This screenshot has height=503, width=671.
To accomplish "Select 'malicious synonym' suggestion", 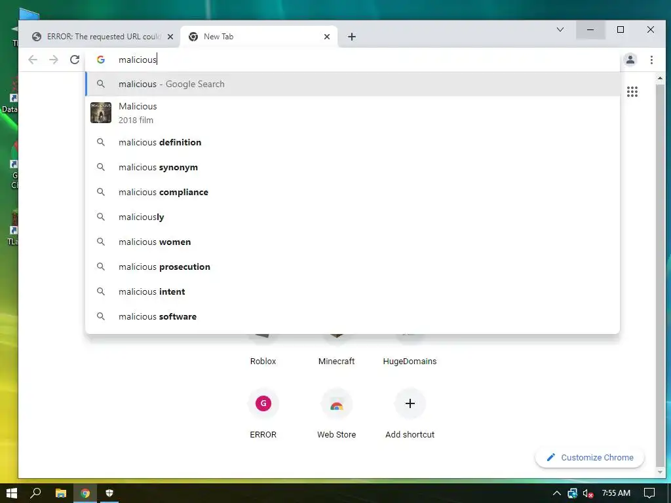I will point(353,167).
